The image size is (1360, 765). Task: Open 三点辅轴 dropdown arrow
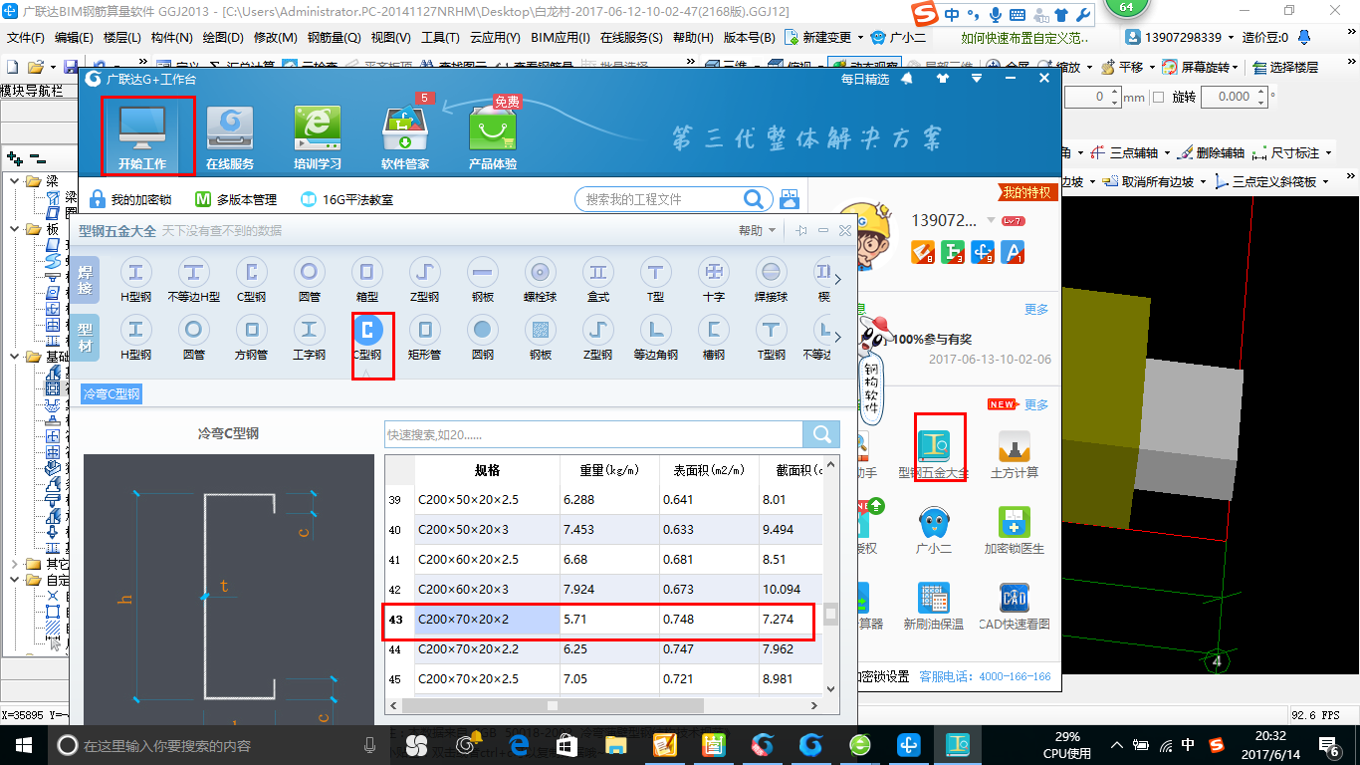(x=1167, y=153)
